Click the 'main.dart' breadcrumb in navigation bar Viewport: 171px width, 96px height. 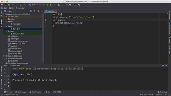point(21,8)
